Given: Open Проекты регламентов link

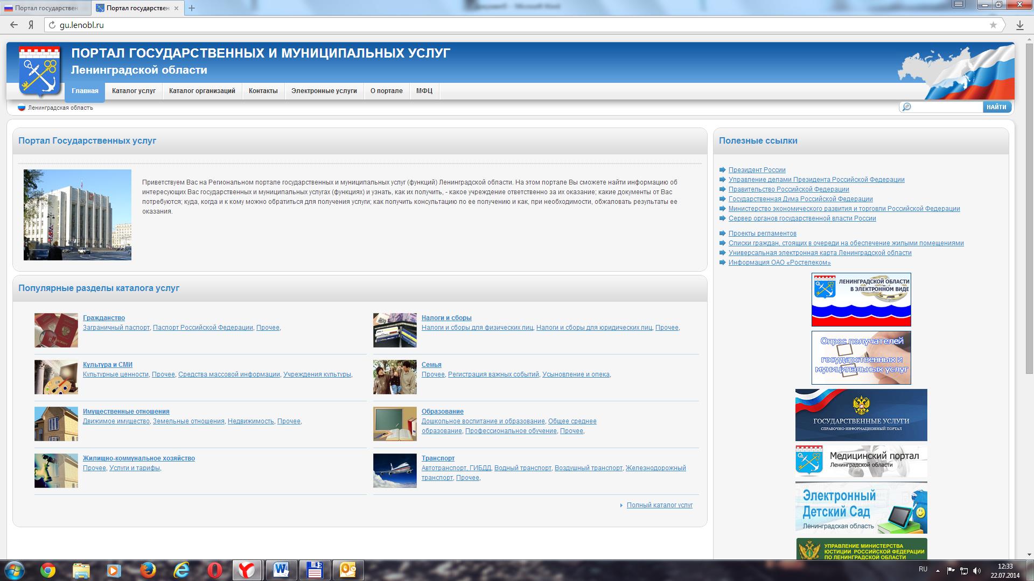Looking at the screenshot, I should click(762, 233).
